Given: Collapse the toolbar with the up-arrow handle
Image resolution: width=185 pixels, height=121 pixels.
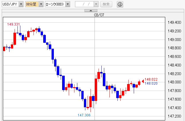Looking at the screenshot, I should [x=91, y=11].
